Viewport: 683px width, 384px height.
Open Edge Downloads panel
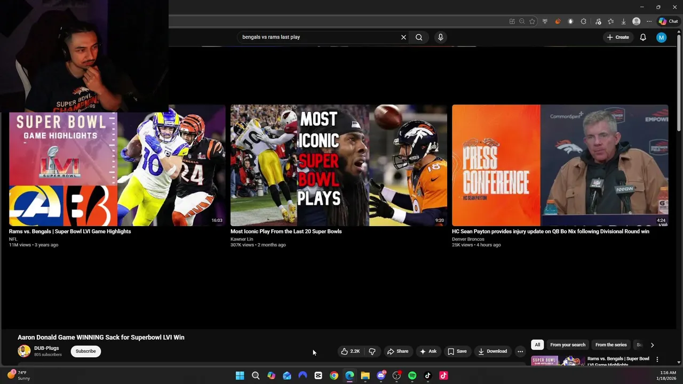click(623, 21)
